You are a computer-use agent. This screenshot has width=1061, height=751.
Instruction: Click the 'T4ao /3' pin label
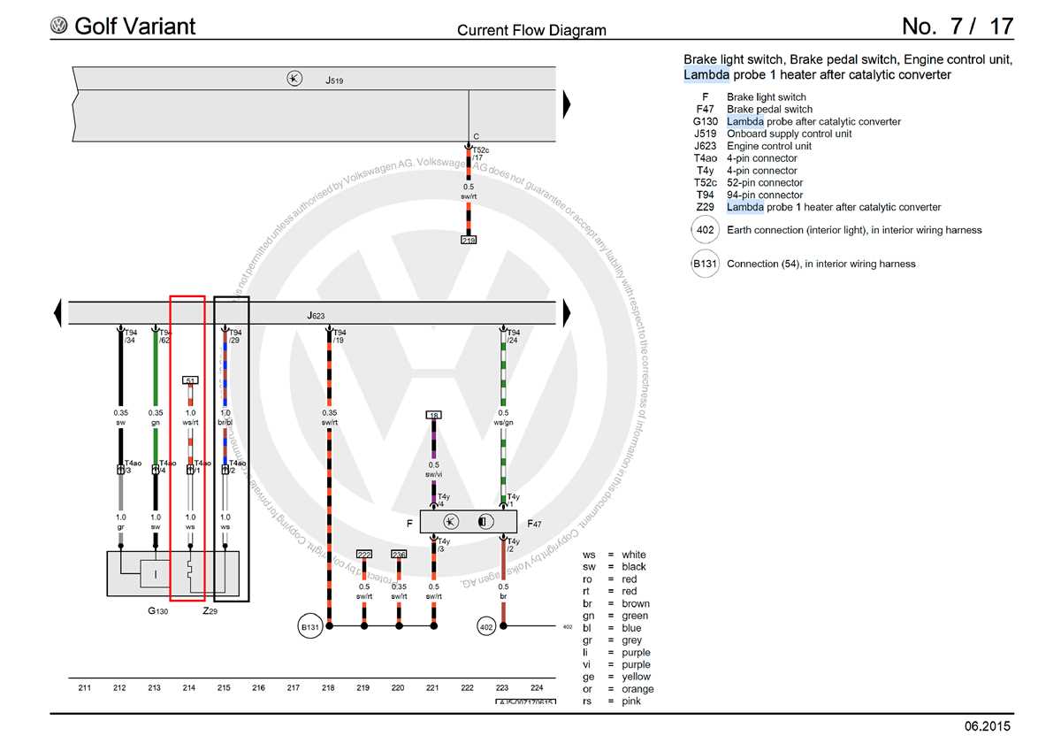pos(133,466)
